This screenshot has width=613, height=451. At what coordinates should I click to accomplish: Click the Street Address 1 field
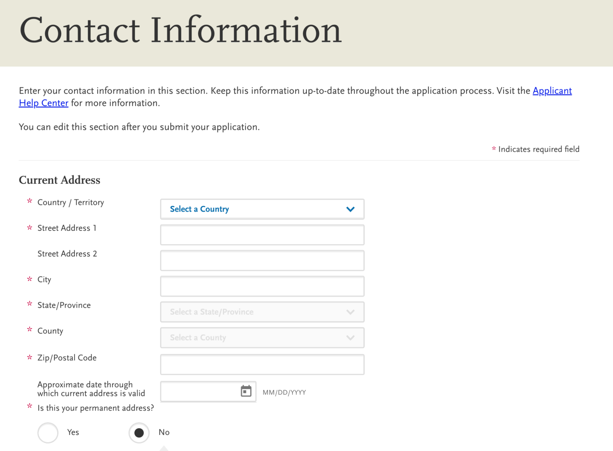click(262, 235)
